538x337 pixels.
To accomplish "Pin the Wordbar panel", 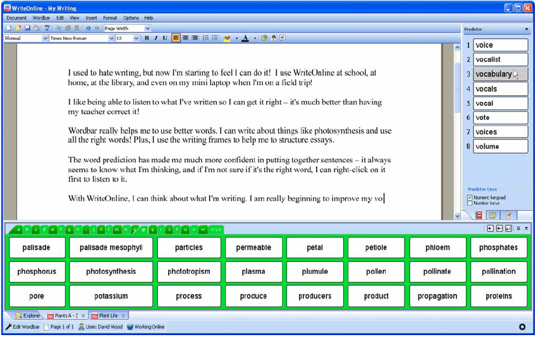I will [518, 228].
